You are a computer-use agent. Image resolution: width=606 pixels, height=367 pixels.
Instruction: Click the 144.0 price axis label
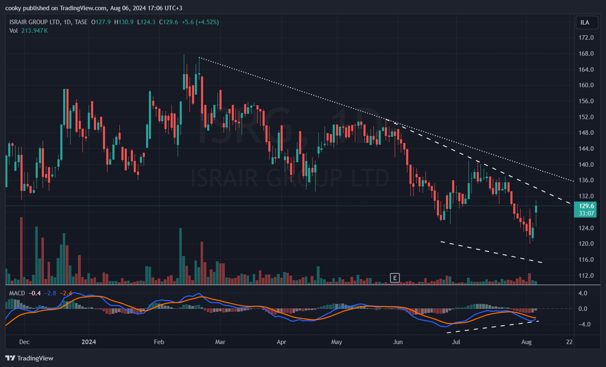point(586,149)
